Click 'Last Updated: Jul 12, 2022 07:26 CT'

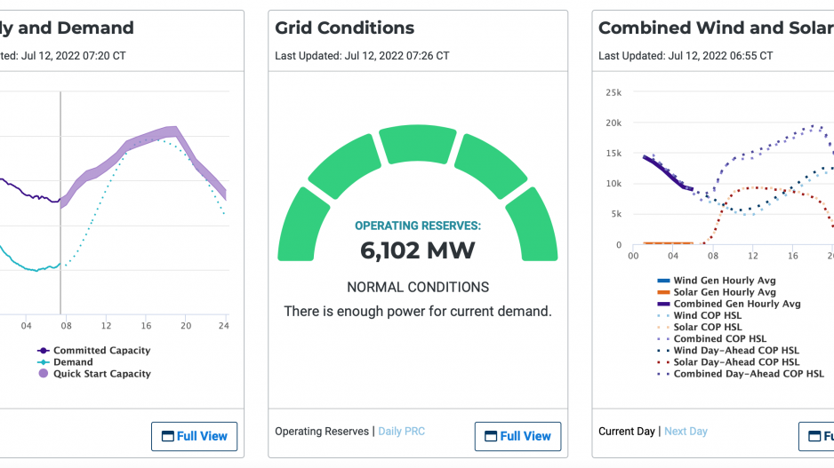coord(362,56)
